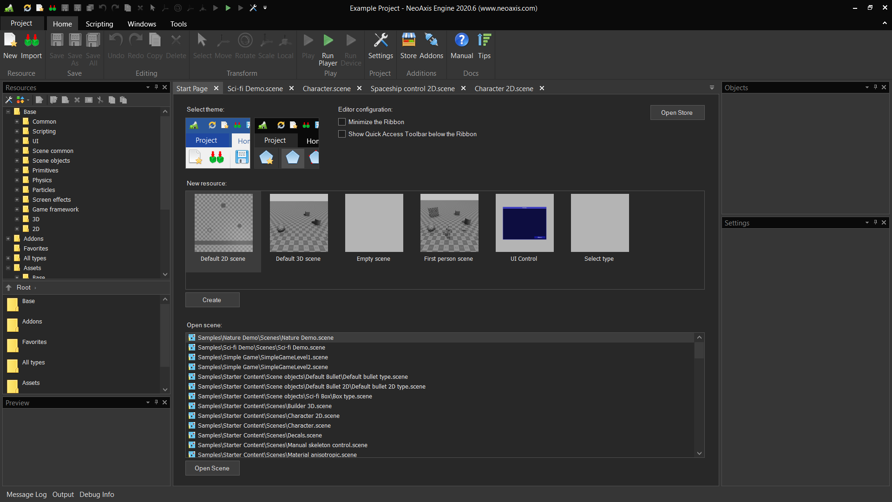Toggle Show Quick Access Toolbar below Ribbon
This screenshot has width=892, height=502.
[342, 134]
